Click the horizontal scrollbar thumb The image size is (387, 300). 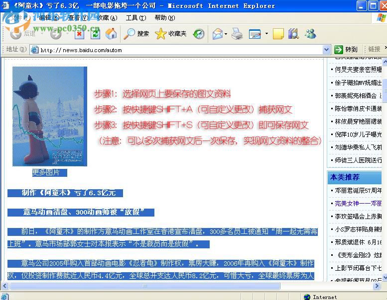[144, 286]
